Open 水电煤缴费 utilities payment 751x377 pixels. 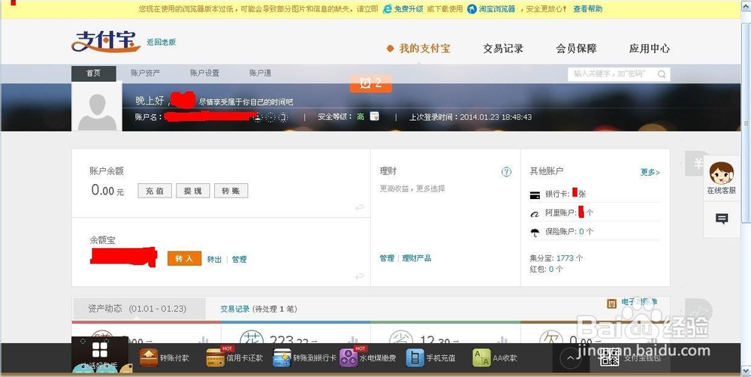[x=368, y=357]
